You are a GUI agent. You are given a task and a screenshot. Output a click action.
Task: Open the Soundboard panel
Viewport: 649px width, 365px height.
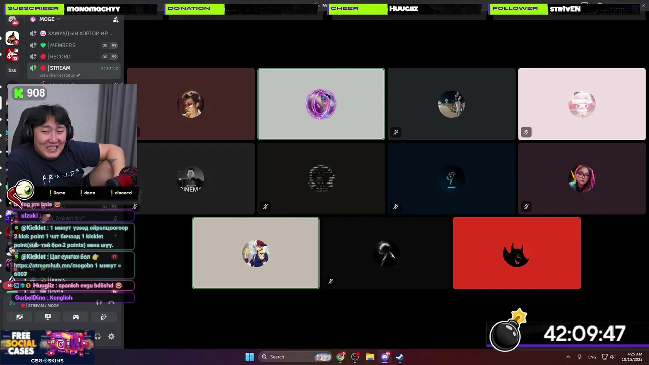click(103, 317)
